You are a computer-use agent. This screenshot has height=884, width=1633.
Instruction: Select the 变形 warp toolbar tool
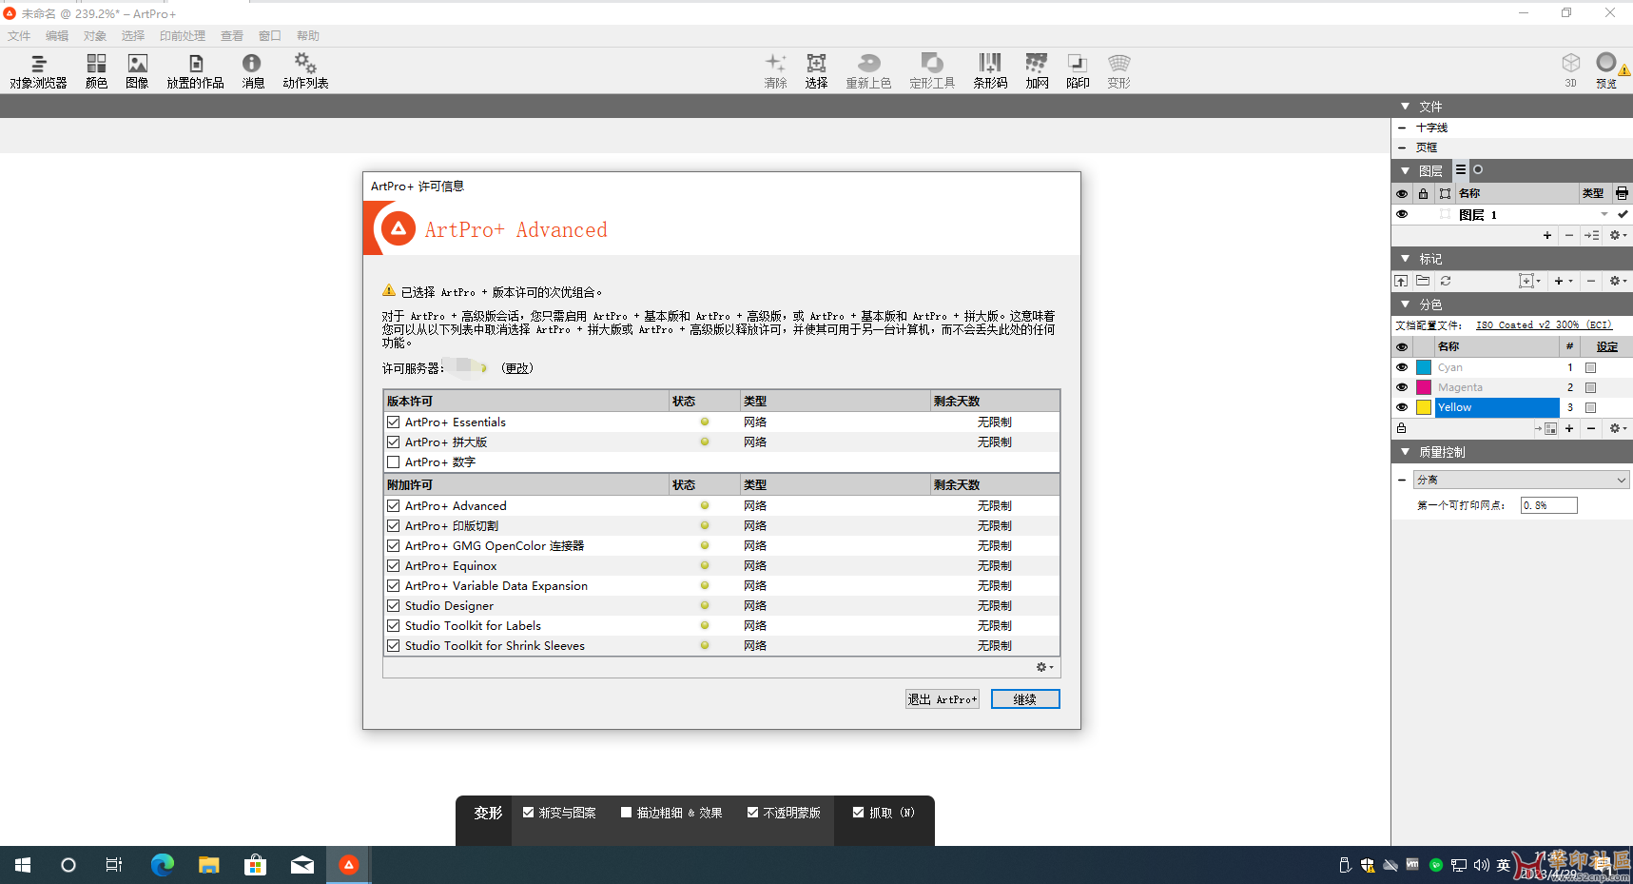pos(1119,71)
